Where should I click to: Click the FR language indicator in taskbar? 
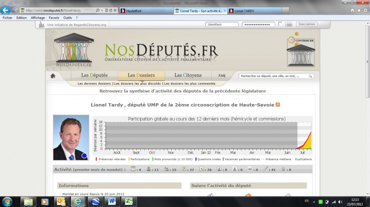(x=306, y=201)
